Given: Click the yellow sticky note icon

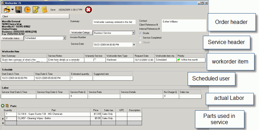Looking at the screenshot, I should pos(45,10).
